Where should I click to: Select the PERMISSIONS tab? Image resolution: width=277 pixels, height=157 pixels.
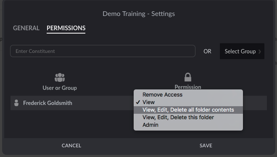pyautogui.click(x=66, y=28)
